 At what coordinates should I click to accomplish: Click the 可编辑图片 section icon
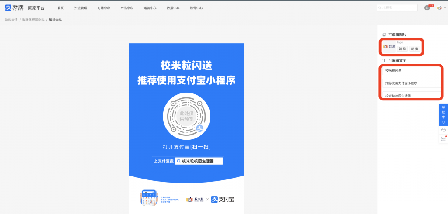coord(384,35)
